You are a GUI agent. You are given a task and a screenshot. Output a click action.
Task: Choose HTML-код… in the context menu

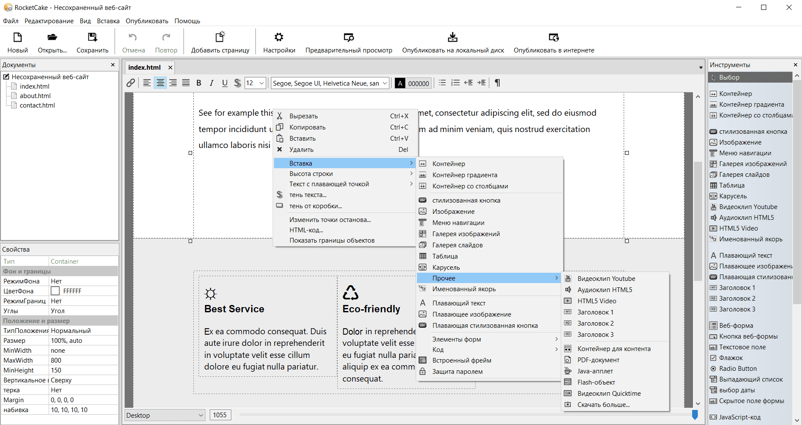344,230
